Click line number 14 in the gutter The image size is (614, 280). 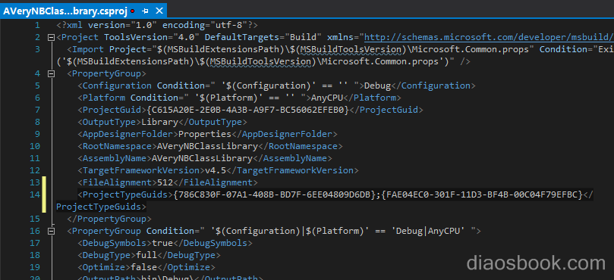35,194
